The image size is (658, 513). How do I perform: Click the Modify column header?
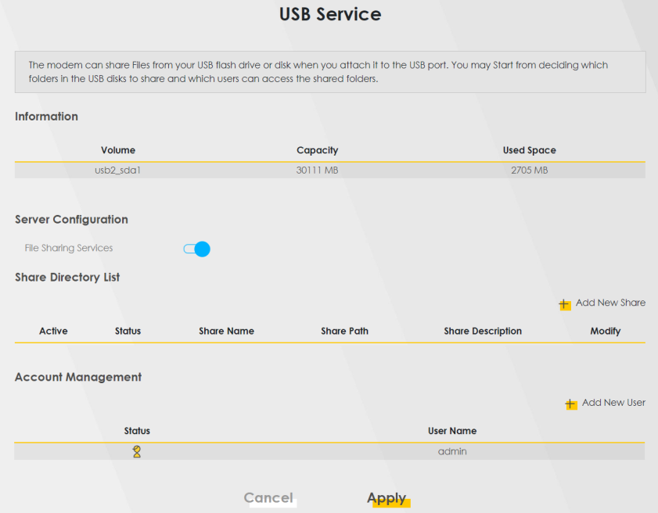(x=605, y=332)
